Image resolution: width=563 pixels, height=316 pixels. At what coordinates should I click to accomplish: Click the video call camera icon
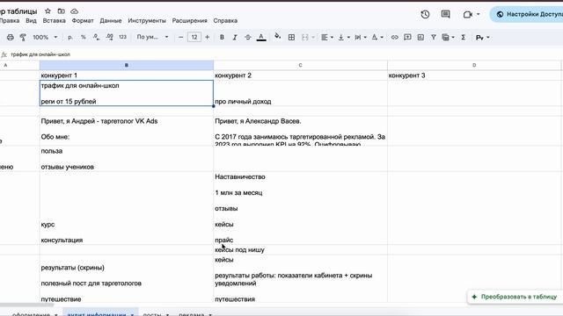point(467,14)
